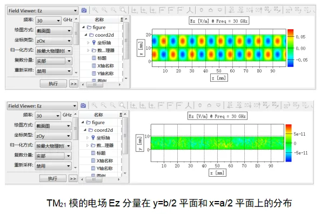Click the '-0.05' colorbar value in the zOx plot

302,60
